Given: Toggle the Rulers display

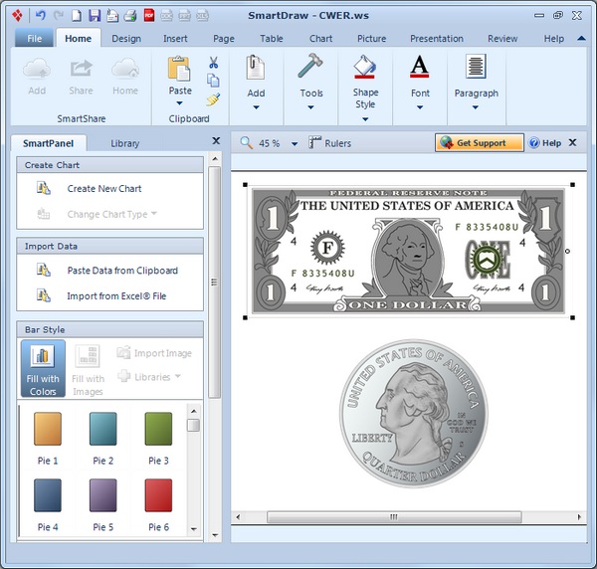Looking at the screenshot, I should coord(329,143).
